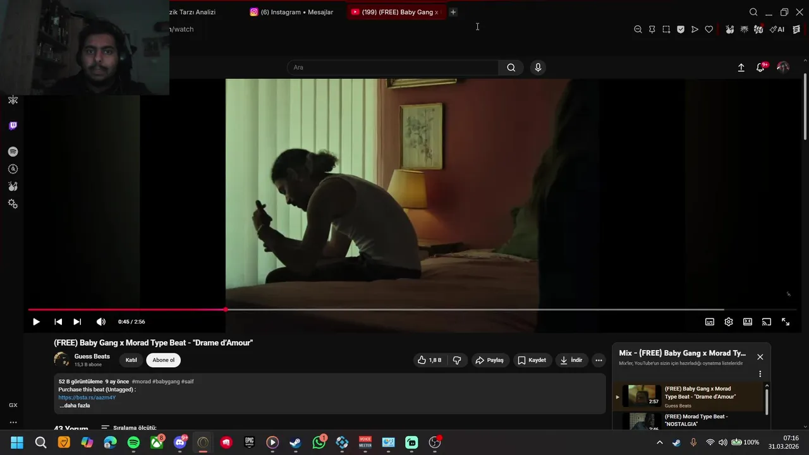Toggle theater mode on the player
The image size is (809, 455).
point(748,322)
